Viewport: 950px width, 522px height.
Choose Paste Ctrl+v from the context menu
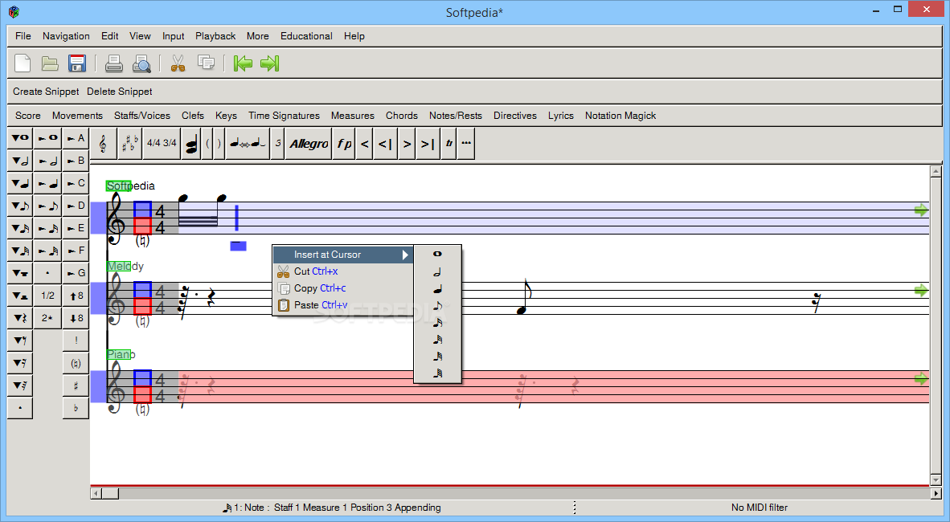tap(343, 305)
